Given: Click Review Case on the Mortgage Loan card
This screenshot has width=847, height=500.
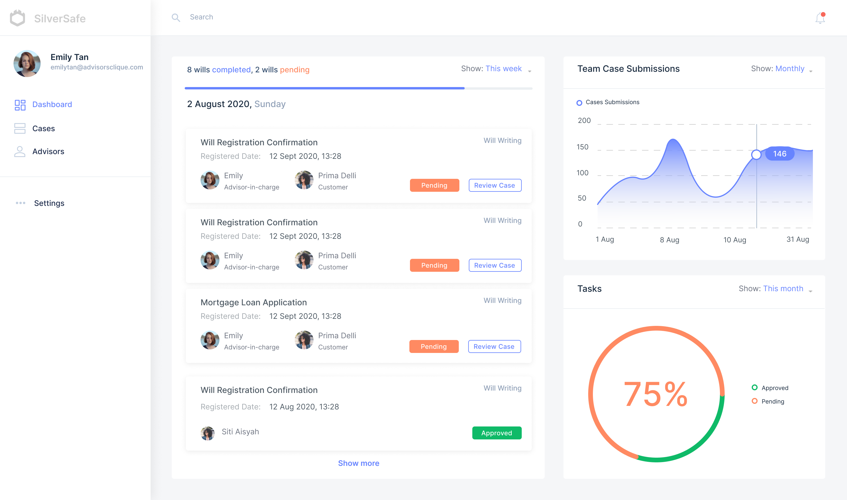Looking at the screenshot, I should tap(494, 346).
